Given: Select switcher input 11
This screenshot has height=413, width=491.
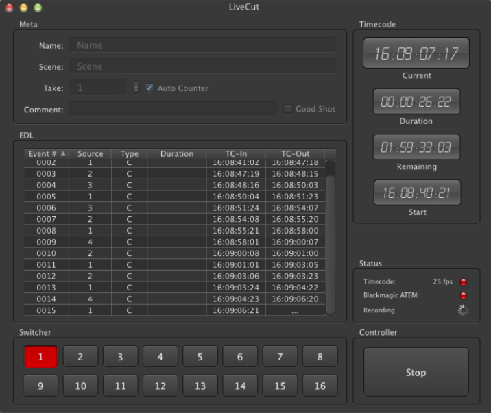Looking at the screenshot, I should [120, 386].
